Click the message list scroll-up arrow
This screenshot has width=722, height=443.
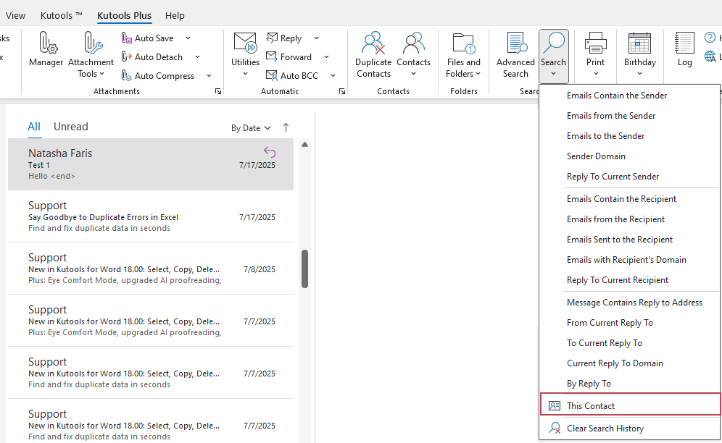click(304, 145)
